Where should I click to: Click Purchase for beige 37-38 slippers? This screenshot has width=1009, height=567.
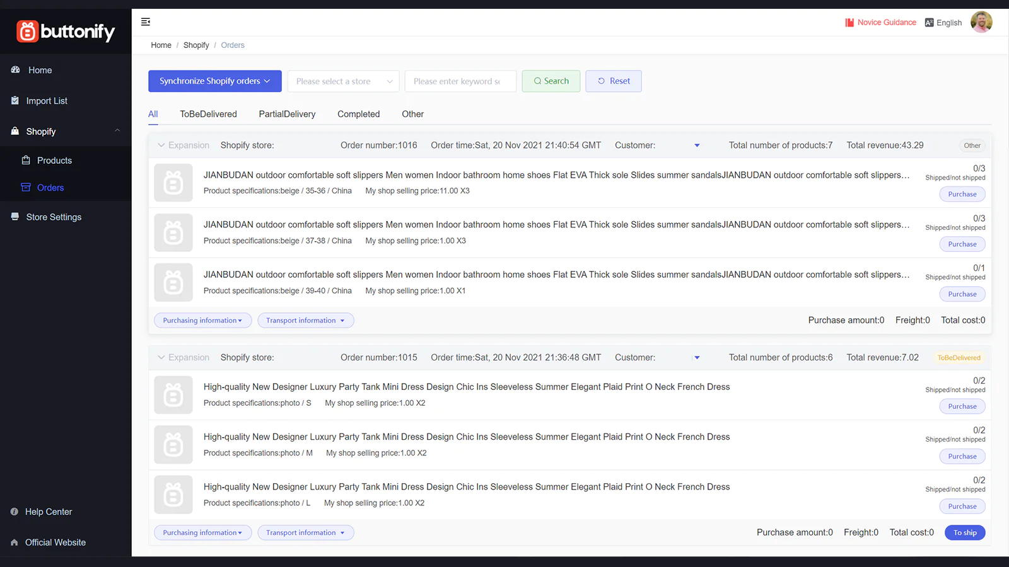pyautogui.click(x=962, y=244)
